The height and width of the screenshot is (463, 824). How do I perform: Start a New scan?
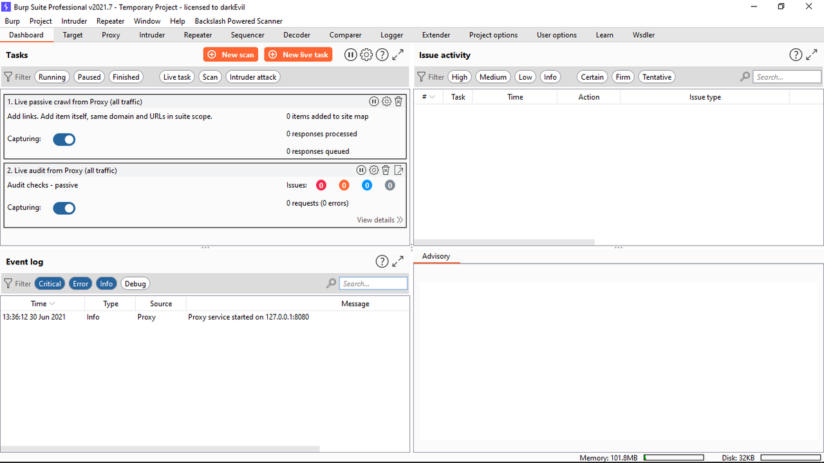pyautogui.click(x=231, y=55)
